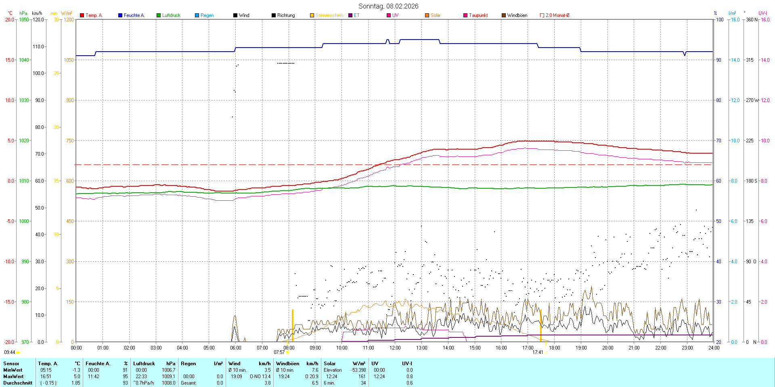Click the orange Solar legend square
This screenshot has height=387, width=775.
(427, 15)
